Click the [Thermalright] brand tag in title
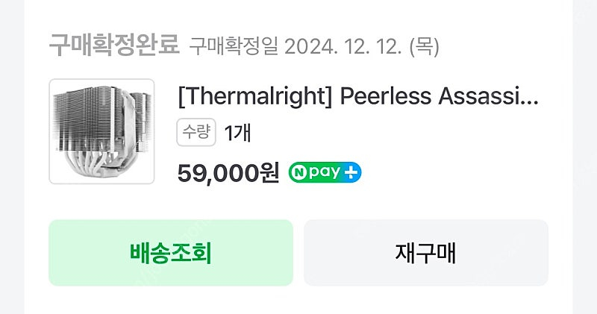This screenshot has height=314, width=597. click(255, 96)
